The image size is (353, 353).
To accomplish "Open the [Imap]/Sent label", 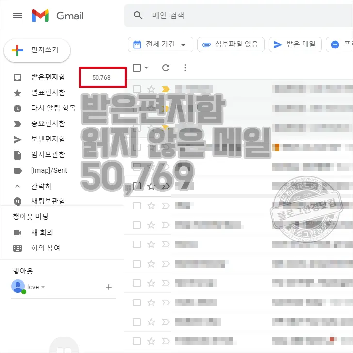I will pos(49,170).
